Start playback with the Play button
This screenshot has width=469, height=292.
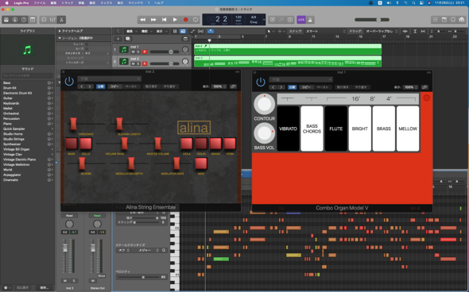coord(175,20)
